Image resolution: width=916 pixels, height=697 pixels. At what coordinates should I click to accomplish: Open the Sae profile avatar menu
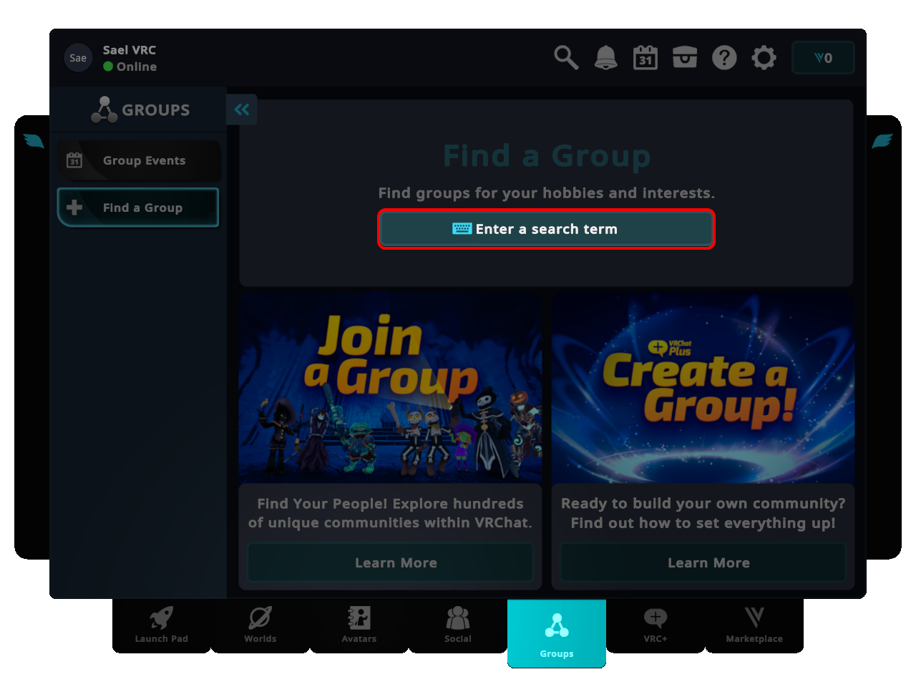[78, 57]
